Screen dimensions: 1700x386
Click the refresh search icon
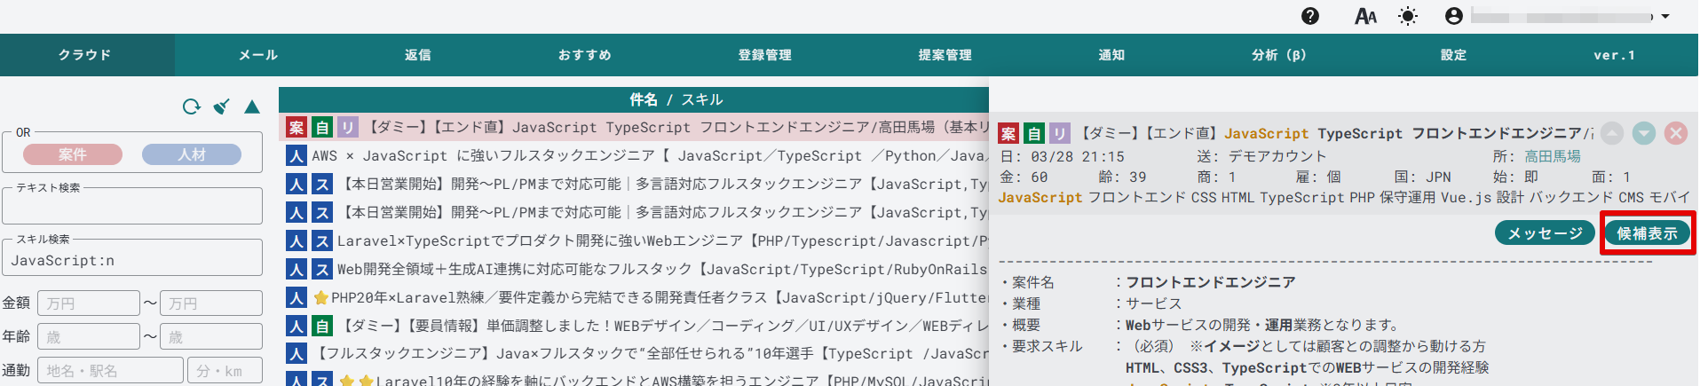tap(191, 107)
